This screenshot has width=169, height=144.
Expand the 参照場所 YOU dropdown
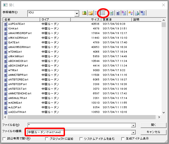[x=77, y=13]
